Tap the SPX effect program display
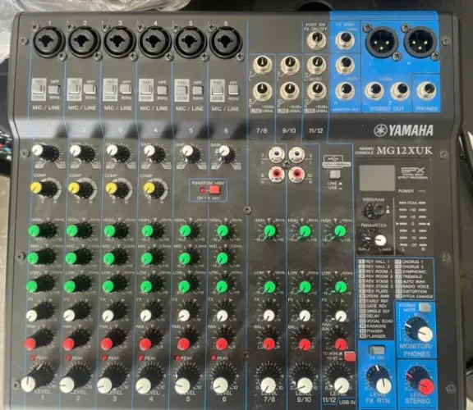This screenshot has width=473, height=410. tap(377, 177)
